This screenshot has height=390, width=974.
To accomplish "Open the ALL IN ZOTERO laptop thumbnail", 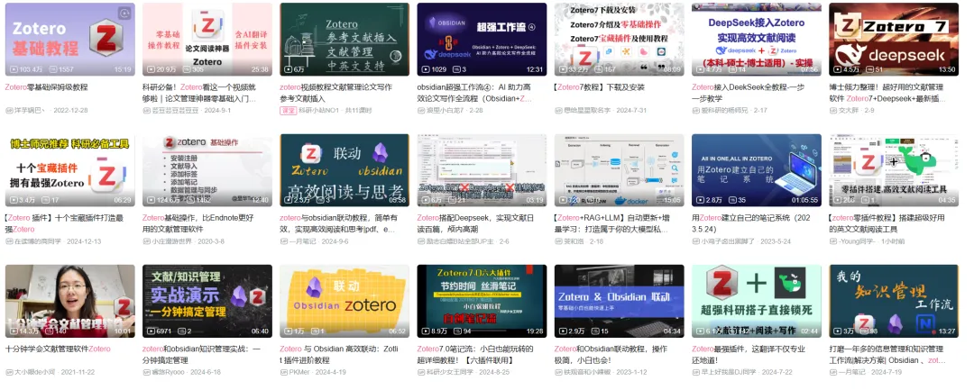I will point(757,170).
